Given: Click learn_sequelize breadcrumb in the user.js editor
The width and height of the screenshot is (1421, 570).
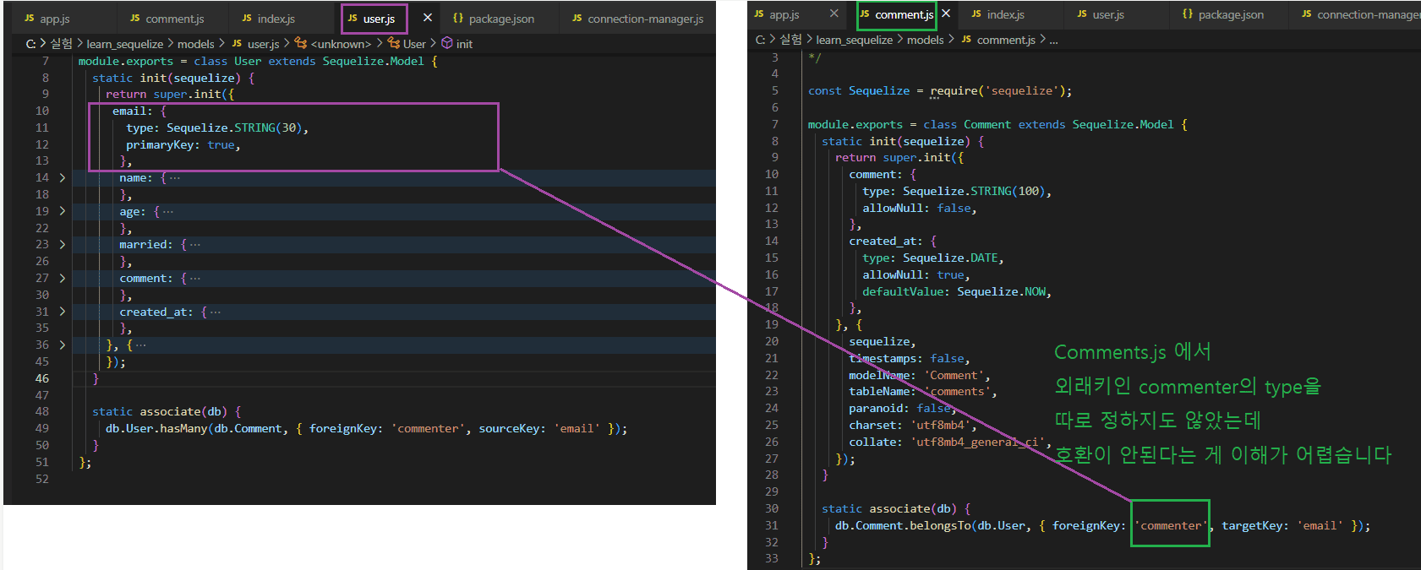Looking at the screenshot, I should [x=125, y=44].
